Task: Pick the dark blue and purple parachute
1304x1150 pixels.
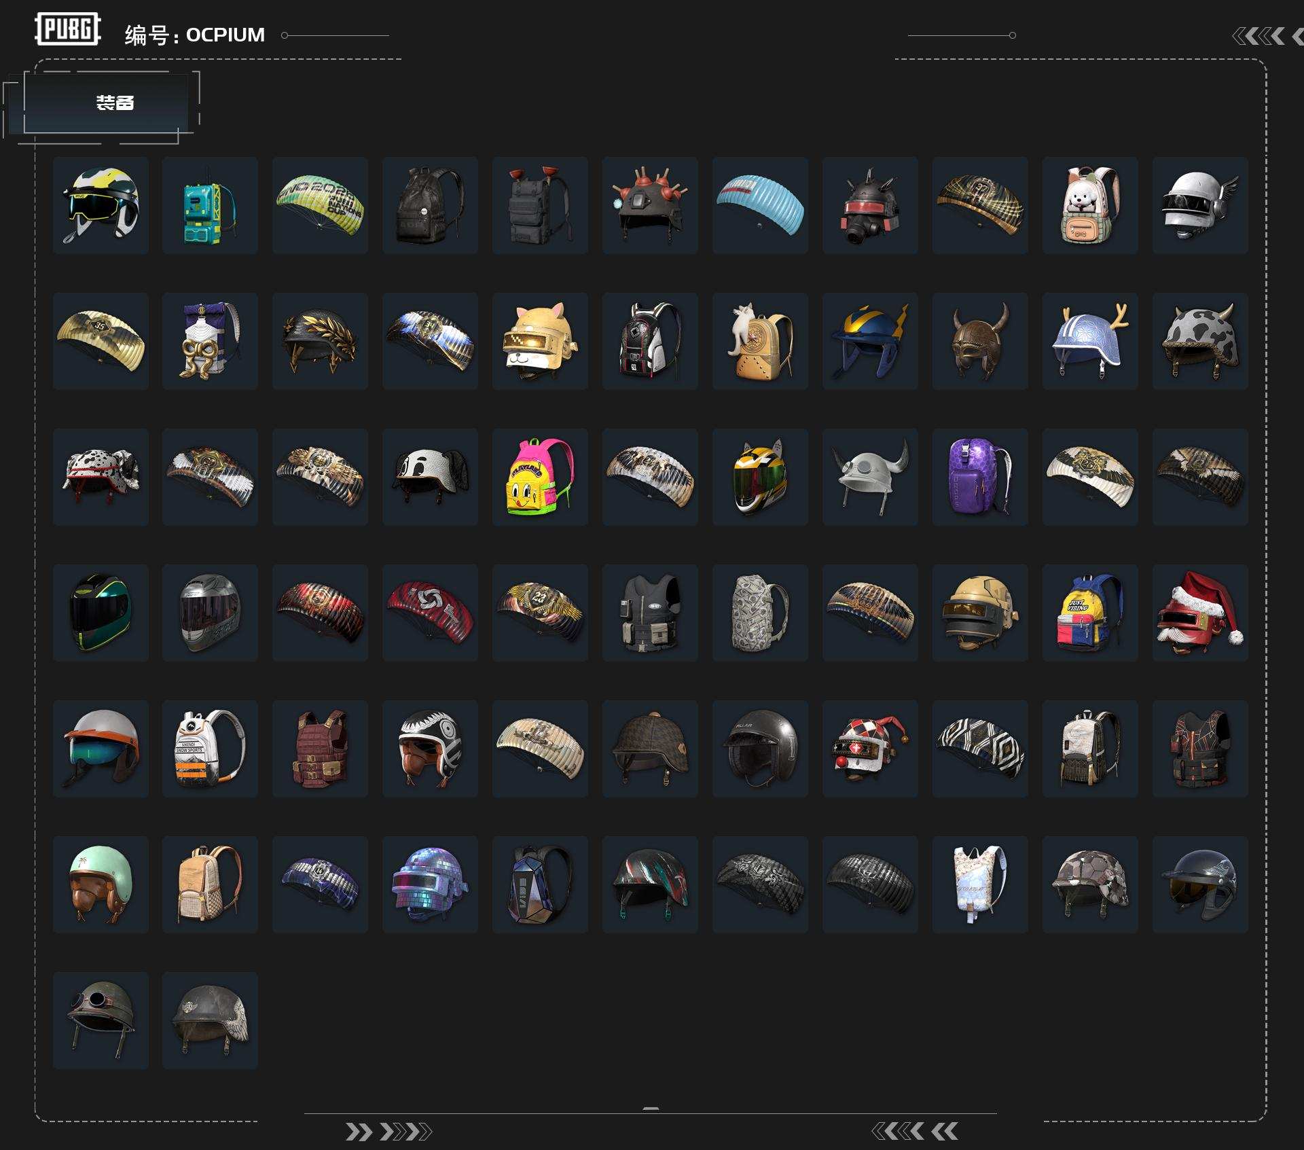Action: click(320, 884)
